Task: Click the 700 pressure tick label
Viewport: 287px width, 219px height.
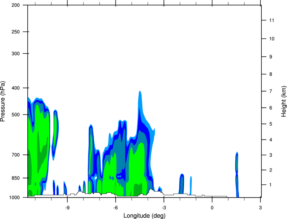Action: point(16,155)
